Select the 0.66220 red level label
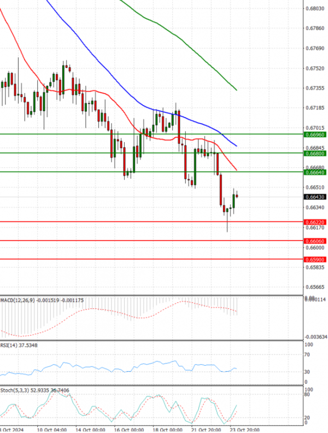This screenshot has height=433, width=328. point(315,223)
